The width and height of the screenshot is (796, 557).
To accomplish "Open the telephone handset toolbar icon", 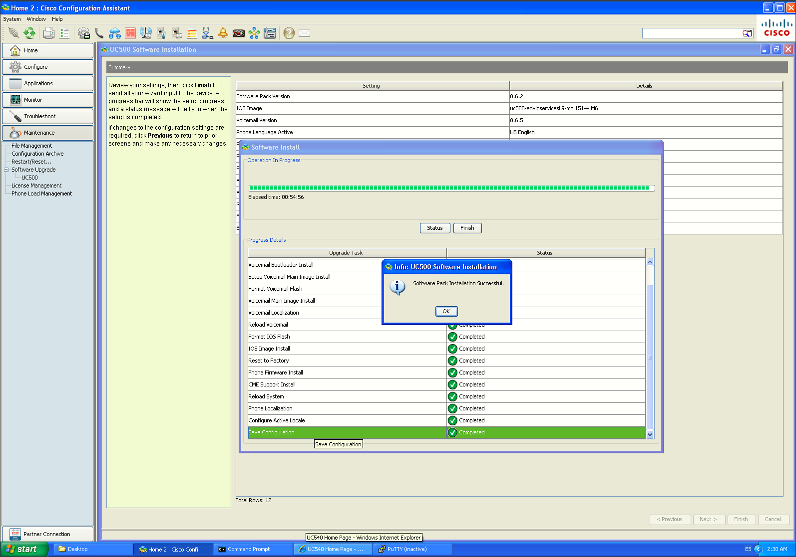I will click(99, 33).
